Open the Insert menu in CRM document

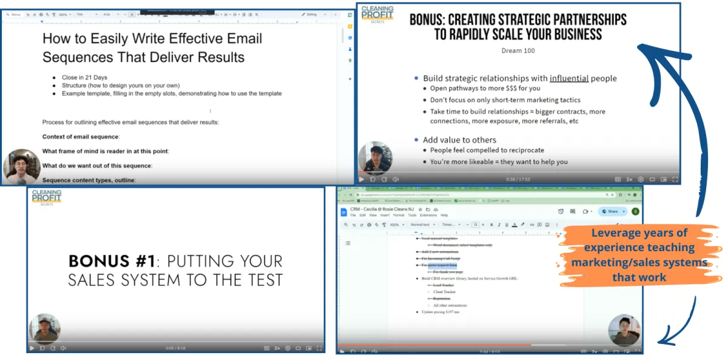385,215
